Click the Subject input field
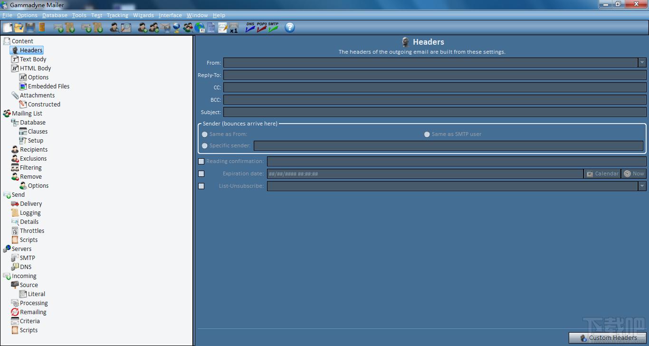This screenshot has width=649, height=346. tap(435, 112)
